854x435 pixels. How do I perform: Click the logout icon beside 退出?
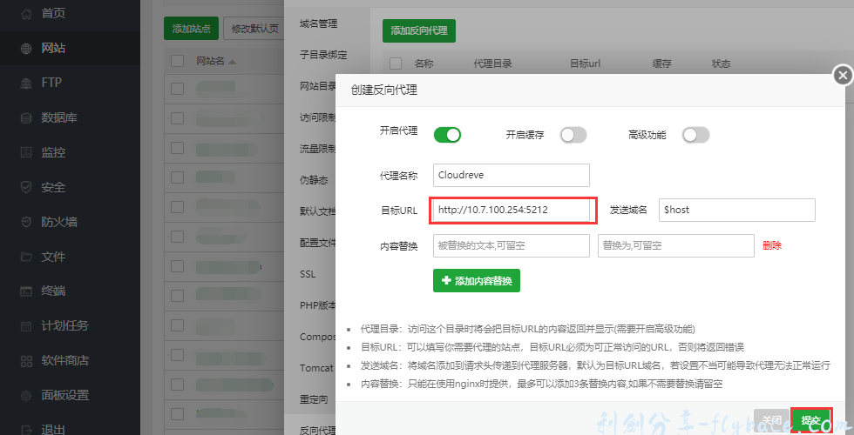[26, 430]
